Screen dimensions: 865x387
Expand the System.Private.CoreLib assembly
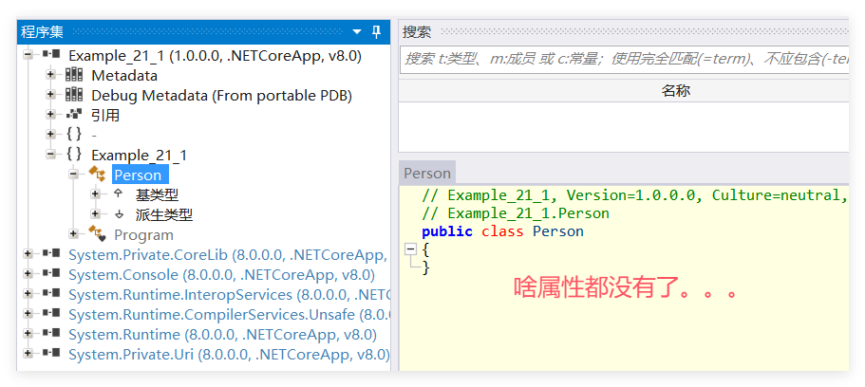pos(28,253)
